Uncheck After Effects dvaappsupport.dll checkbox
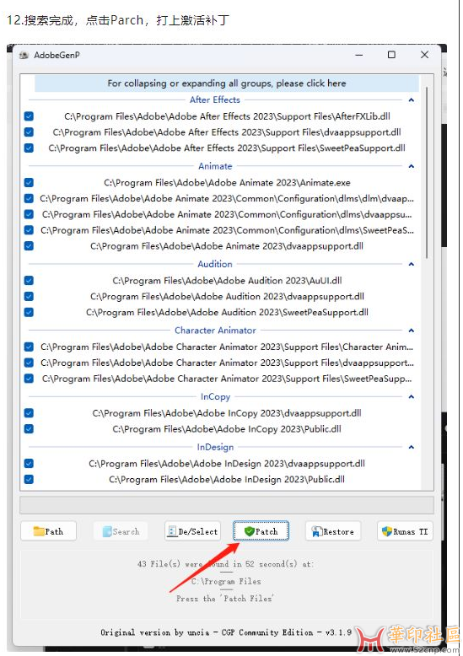This screenshot has width=463, height=656. point(29,132)
